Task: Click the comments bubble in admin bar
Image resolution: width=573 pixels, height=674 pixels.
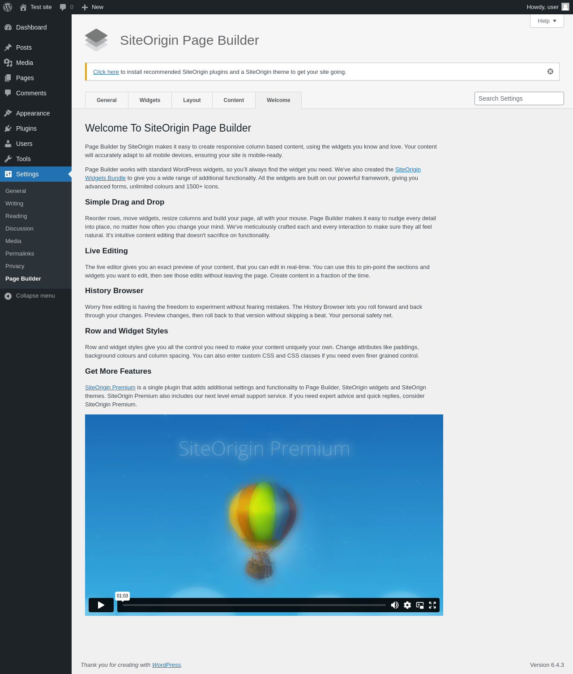Action: 66,7
